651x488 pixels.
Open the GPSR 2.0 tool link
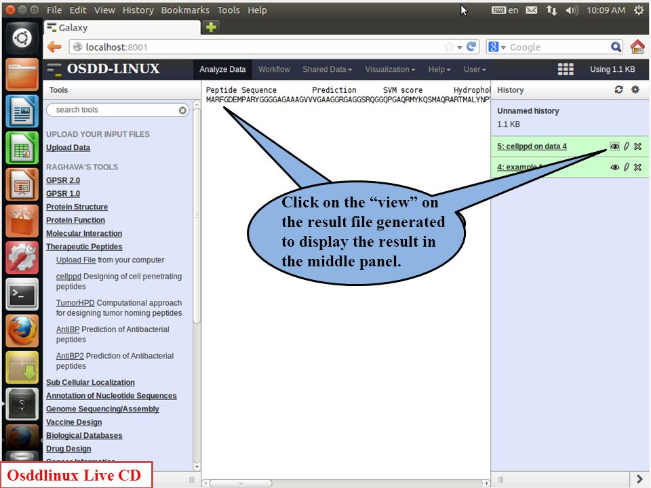pyautogui.click(x=63, y=180)
